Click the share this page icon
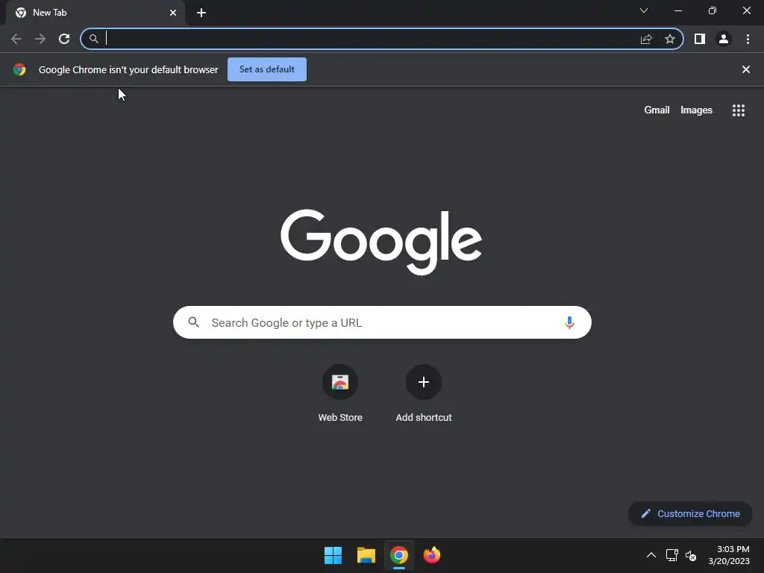 (646, 39)
